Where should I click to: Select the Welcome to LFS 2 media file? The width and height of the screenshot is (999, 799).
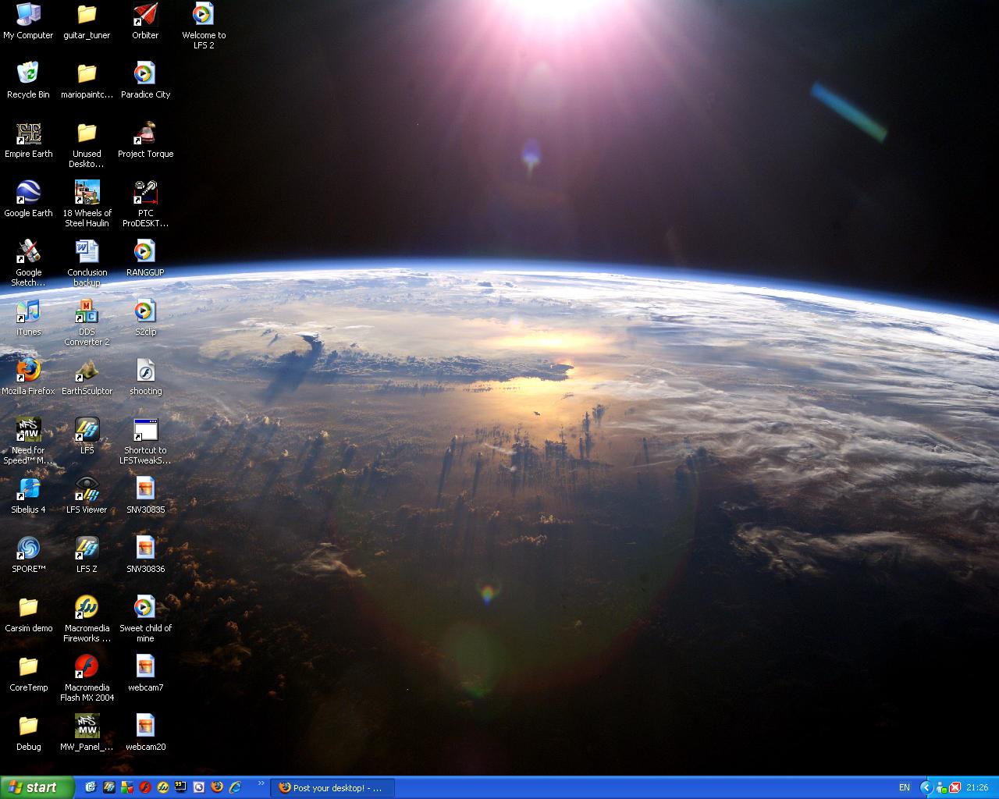[x=204, y=26]
